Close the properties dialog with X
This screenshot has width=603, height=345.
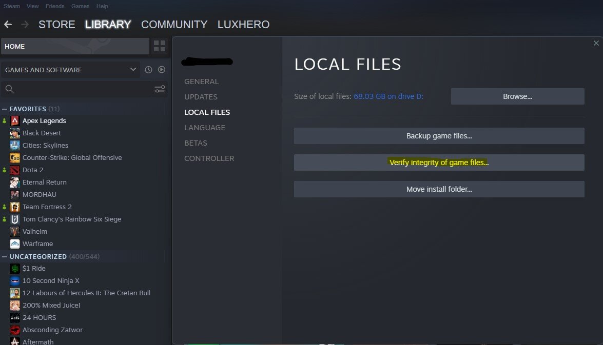(596, 44)
